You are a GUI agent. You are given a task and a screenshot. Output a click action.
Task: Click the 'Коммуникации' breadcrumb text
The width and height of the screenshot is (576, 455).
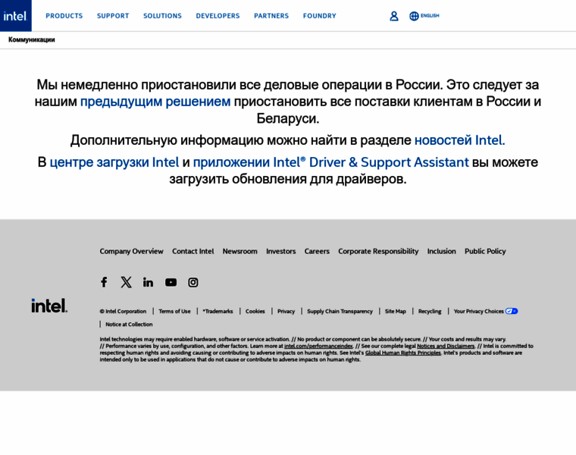click(x=32, y=39)
